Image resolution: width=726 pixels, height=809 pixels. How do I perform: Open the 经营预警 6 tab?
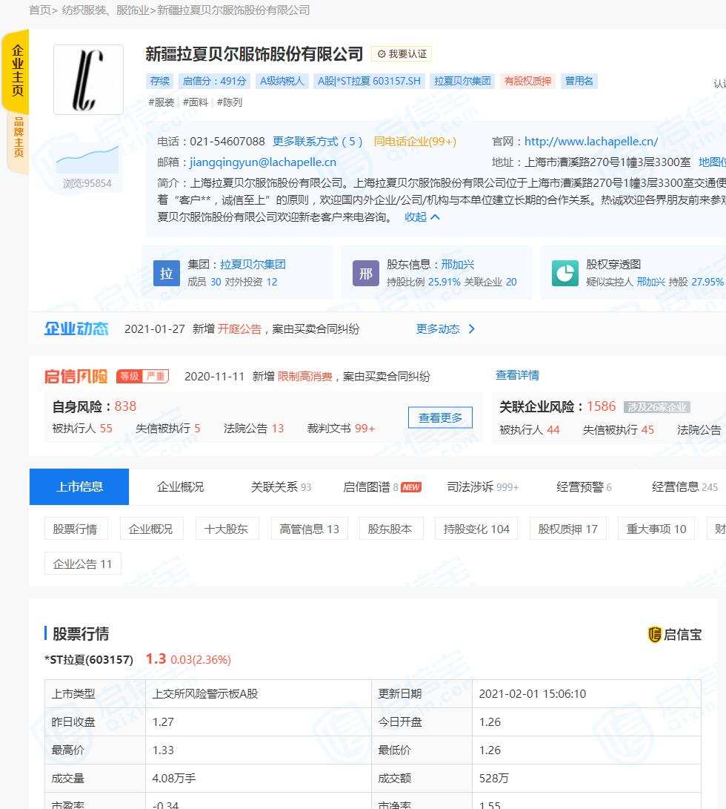point(584,486)
